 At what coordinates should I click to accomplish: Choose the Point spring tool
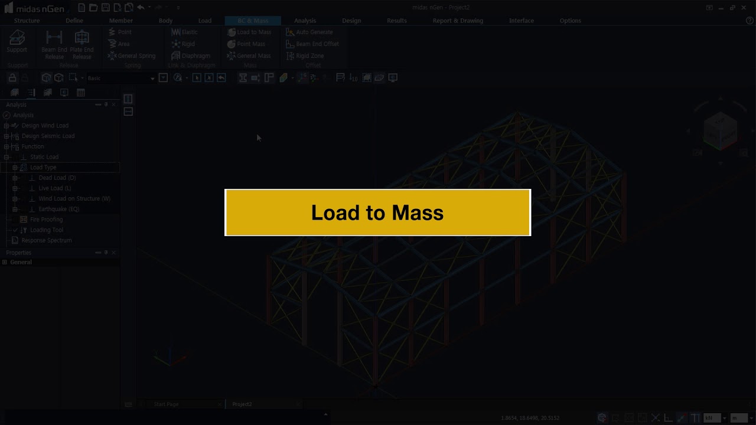point(120,32)
